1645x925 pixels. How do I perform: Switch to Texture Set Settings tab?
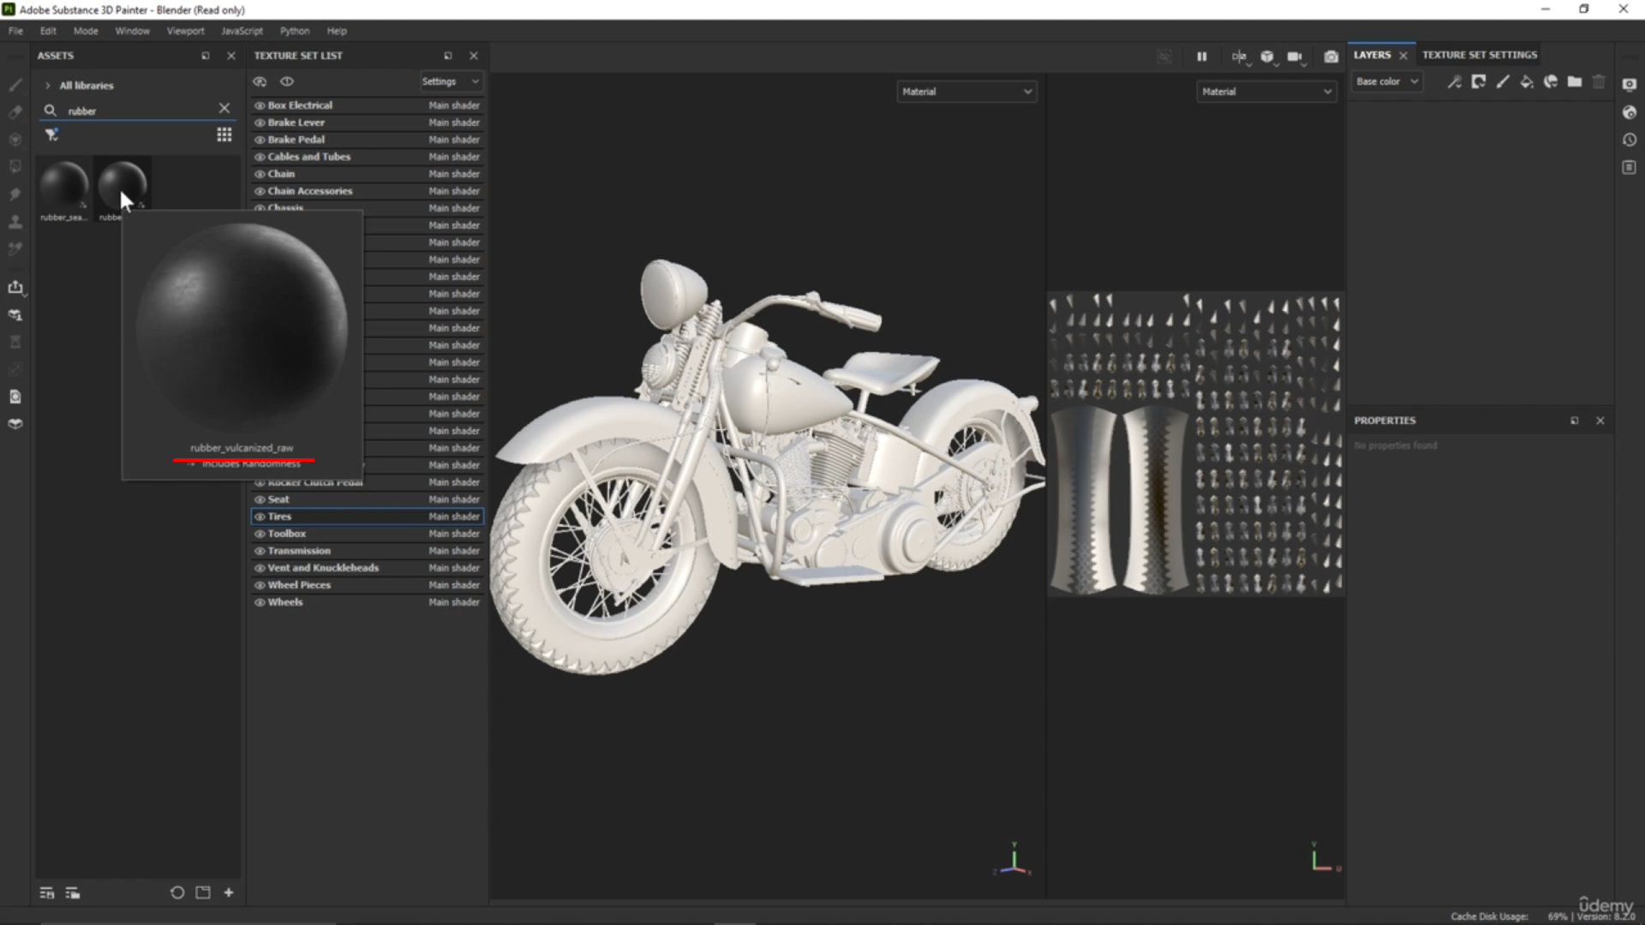(1479, 55)
